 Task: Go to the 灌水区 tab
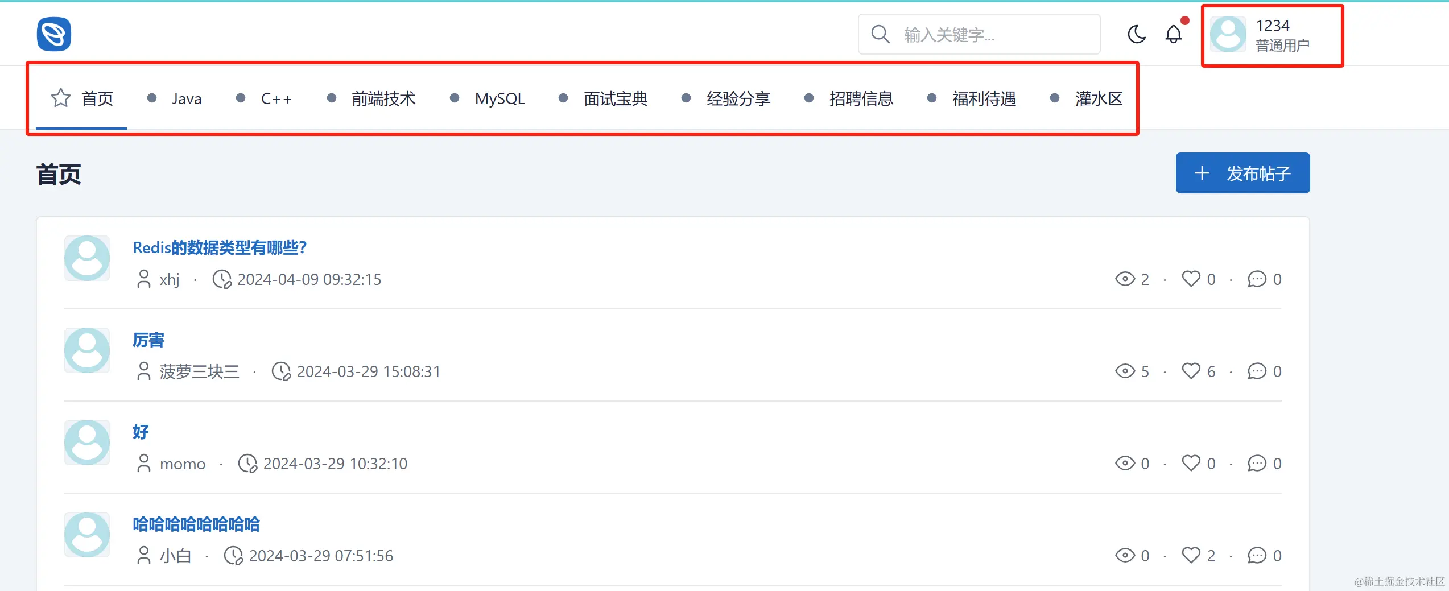click(x=1098, y=99)
